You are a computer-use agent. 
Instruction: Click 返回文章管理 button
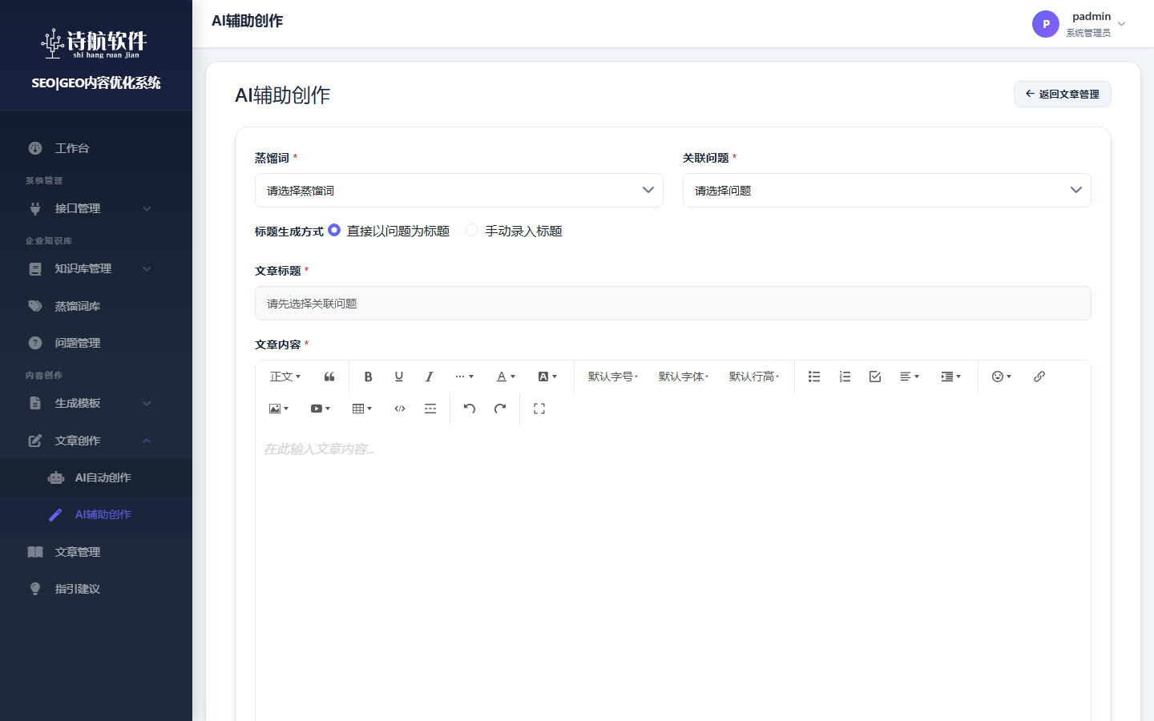click(1062, 94)
